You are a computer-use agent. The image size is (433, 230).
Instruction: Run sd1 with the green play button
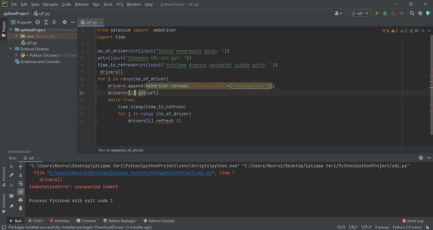377,13
